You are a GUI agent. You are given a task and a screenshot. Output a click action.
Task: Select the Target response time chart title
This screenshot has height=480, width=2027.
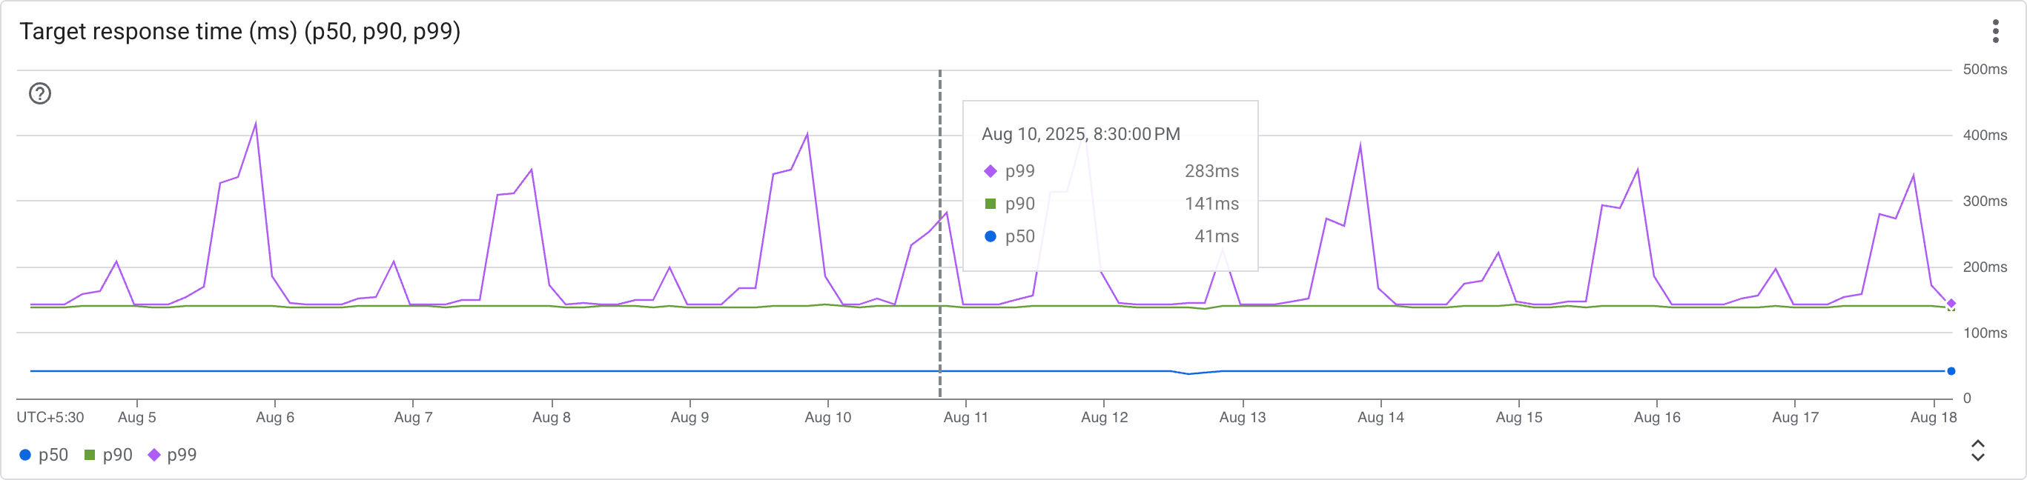(x=241, y=32)
